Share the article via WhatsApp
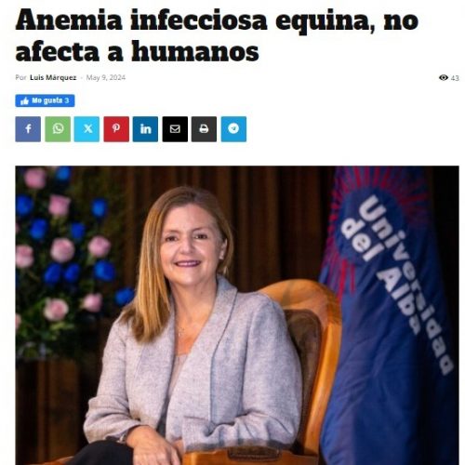 click(58, 129)
